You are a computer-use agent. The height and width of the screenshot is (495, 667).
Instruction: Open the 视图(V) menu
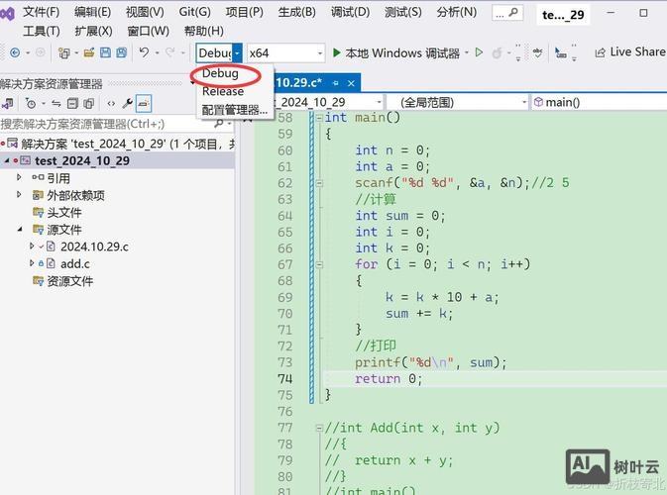tap(145, 12)
